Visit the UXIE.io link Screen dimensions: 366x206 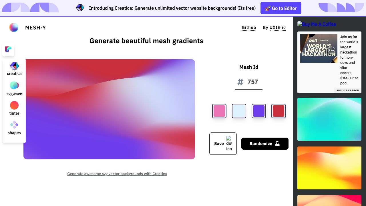tap(278, 28)
